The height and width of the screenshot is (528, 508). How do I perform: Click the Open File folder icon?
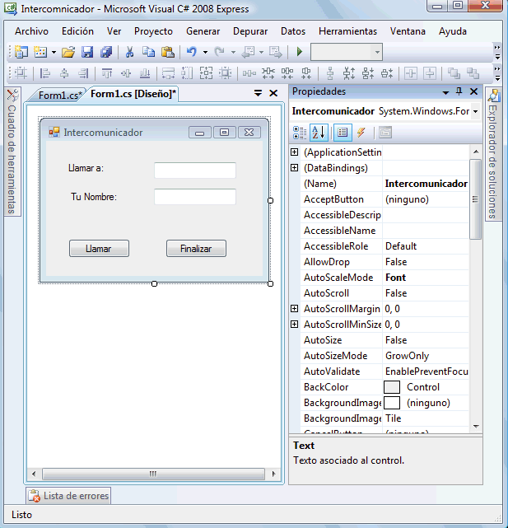[x=68, y=52]
